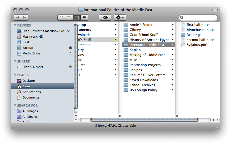Screen dimensions: 231x144
Task: Open Resumes ...ver Letters folder
Action: [148, 75]
